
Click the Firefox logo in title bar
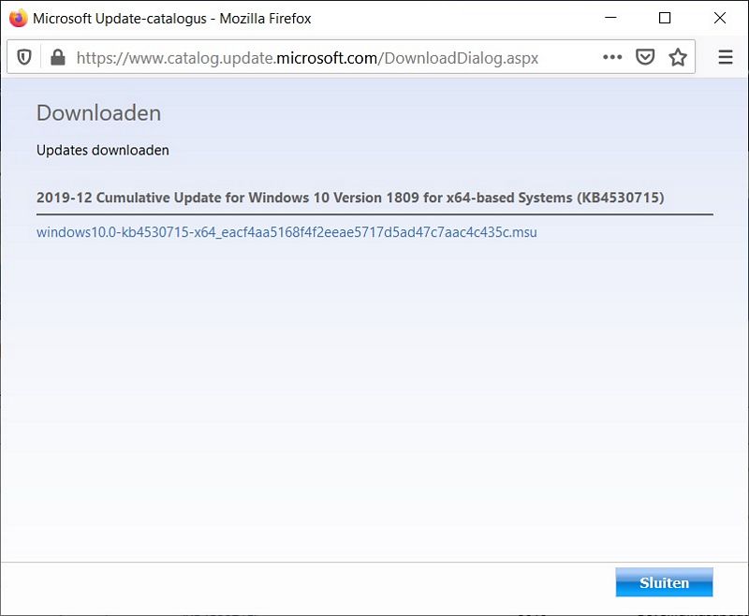pyautogui.click(x=18, y=18)
